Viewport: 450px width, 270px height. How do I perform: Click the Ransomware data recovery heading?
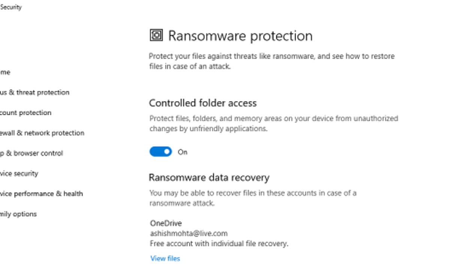[x=209, y=177]
